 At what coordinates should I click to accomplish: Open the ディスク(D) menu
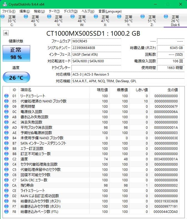71,11
